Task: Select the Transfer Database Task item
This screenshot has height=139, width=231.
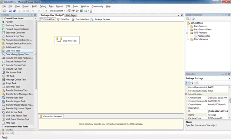Action: coord(17,90)
